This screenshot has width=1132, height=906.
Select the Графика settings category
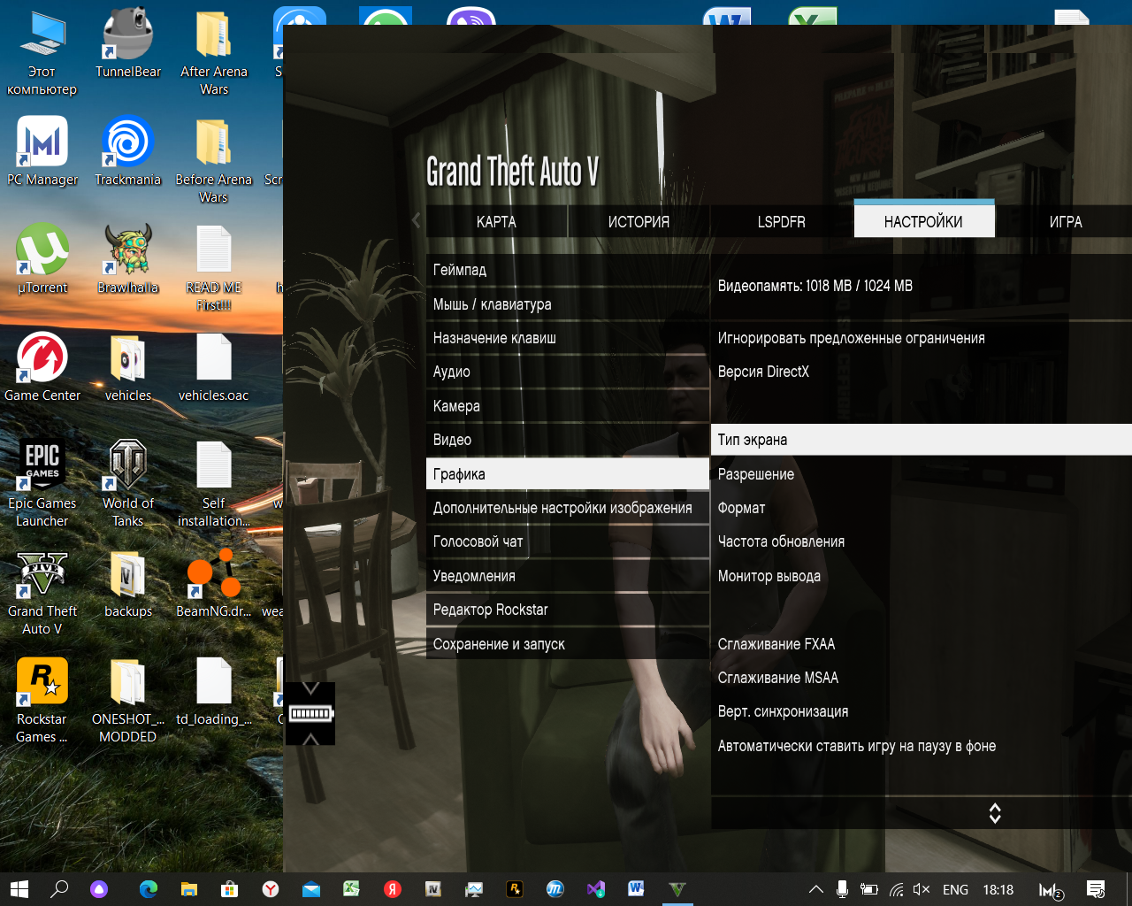click(x=568, y=474)
